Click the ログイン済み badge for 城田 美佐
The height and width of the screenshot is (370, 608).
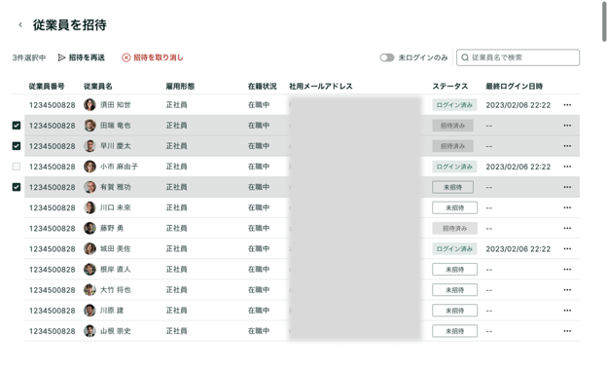click(x=454, y=249)
